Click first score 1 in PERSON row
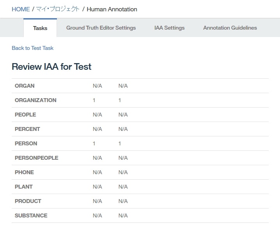The image size is (280, 226). (94, 143)
